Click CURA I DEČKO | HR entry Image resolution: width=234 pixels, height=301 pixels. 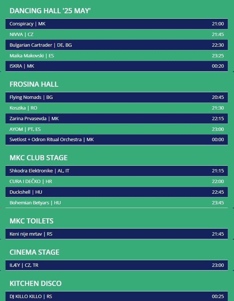coord(116,182)
